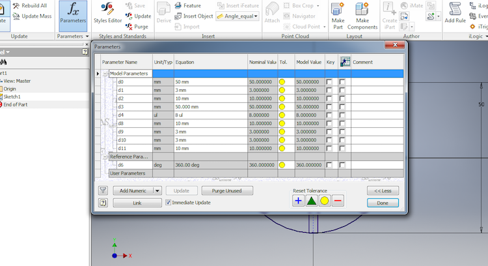Click the Comment column header
This screenshot has width=488, height=266.
pyautogui.click(x=377, y=62)
